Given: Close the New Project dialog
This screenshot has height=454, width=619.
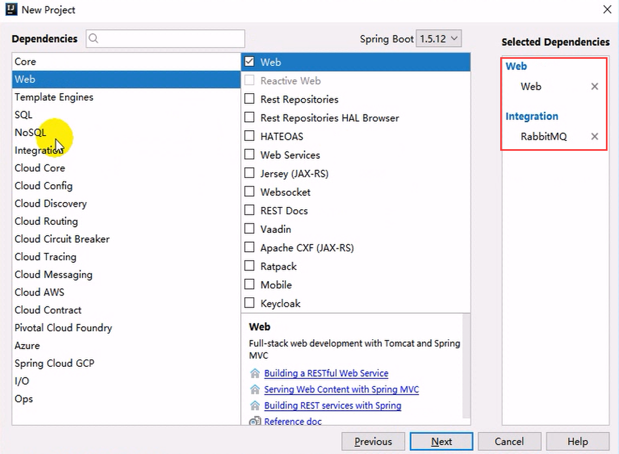Looking at the screenshot, I should pos(607,9).
